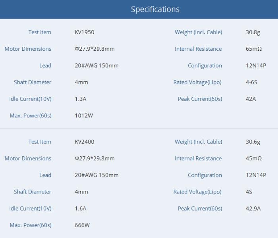This screenshot has width=278, height=238.
Task: Click the 4S rated voltage value
Action: tap(249, 192)
